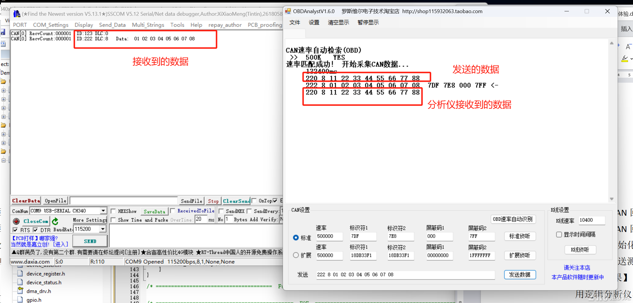Enable the OnTop checkbox
The image size is (633, 303).
[x=254, y=201]
